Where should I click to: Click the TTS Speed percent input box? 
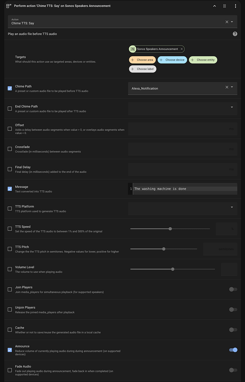(227, 229)
